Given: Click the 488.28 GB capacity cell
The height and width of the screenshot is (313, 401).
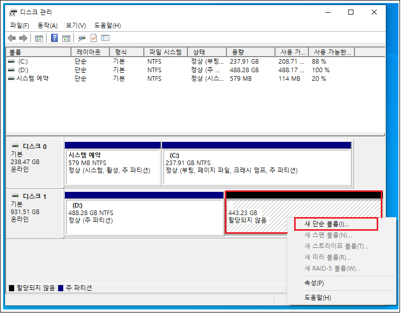Looking at the screenshot, I should [x=244, y=70].
